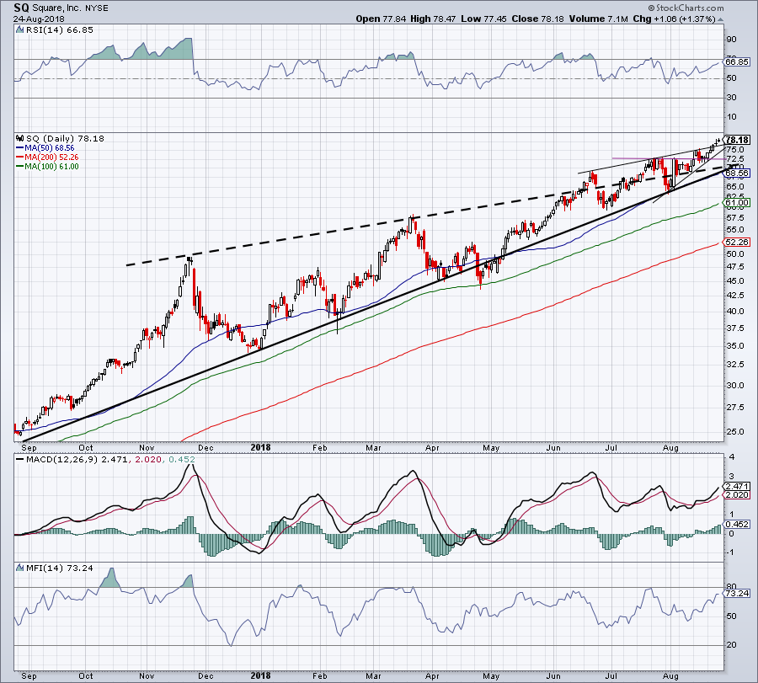Viewport: 758px width, 683px height.
Task: Click the Chg +1.06 (+1.37%) value
Action: [x=674, y=19]
